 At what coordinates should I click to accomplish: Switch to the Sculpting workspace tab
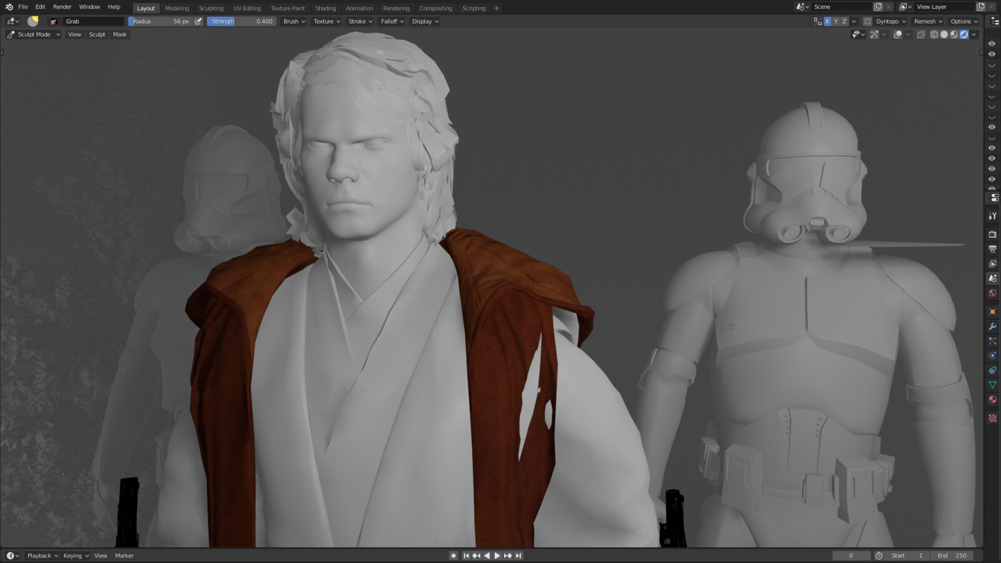click(x=211, y=8)
